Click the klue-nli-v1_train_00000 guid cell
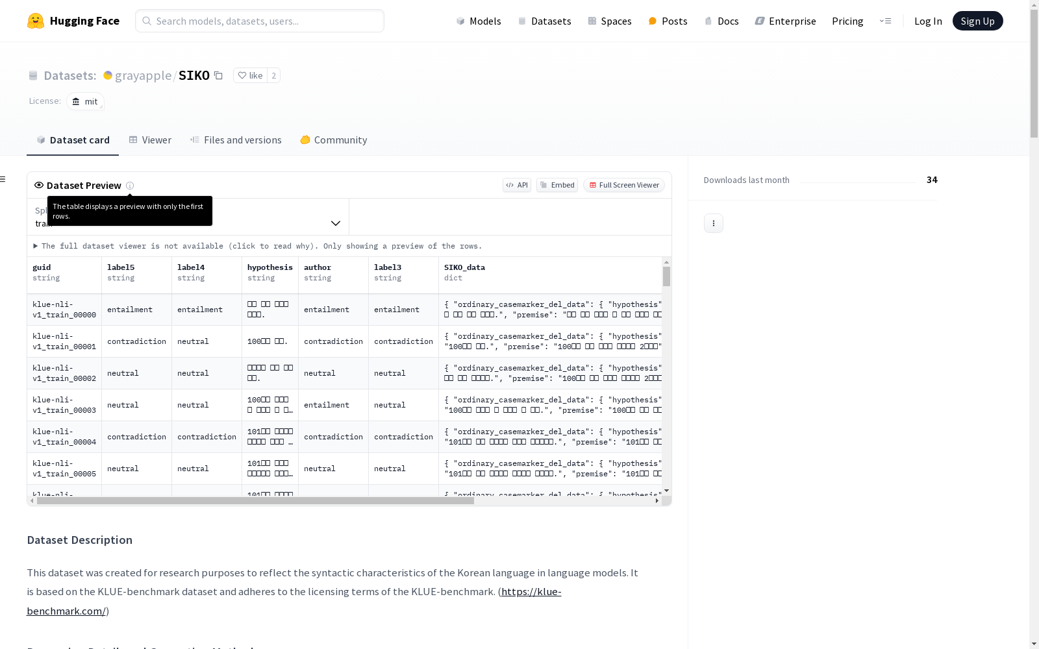This screenshot has width=1039, height=649. click(x=64, y=310)
